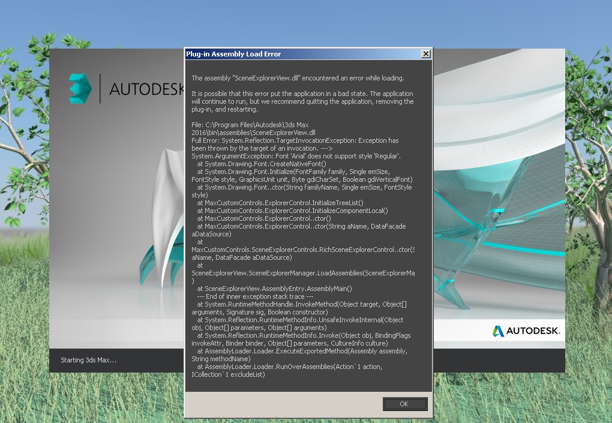612x423 pixels.
Task: Click the Autodesk logo at the splash screen's bottom right
Action: click(x=526, y=331)
